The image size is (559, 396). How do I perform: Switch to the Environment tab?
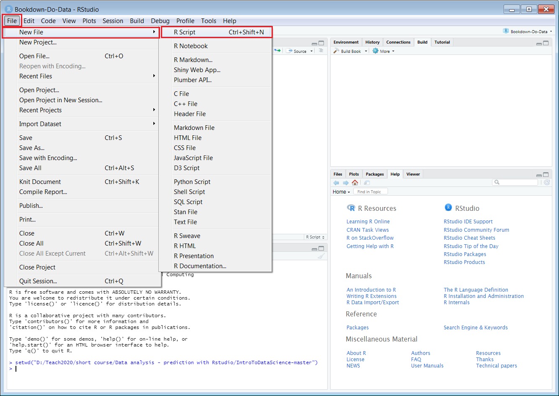tap(346, 42)
